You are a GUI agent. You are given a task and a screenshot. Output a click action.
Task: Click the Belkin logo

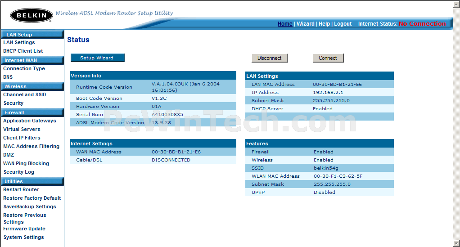coord(32,15)
